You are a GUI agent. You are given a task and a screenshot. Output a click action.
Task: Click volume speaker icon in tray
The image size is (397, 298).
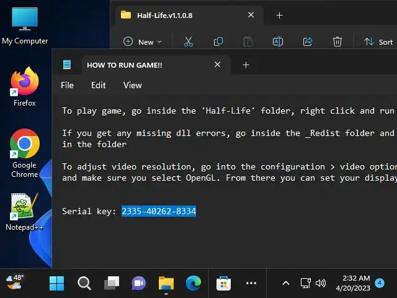[321, 283]
